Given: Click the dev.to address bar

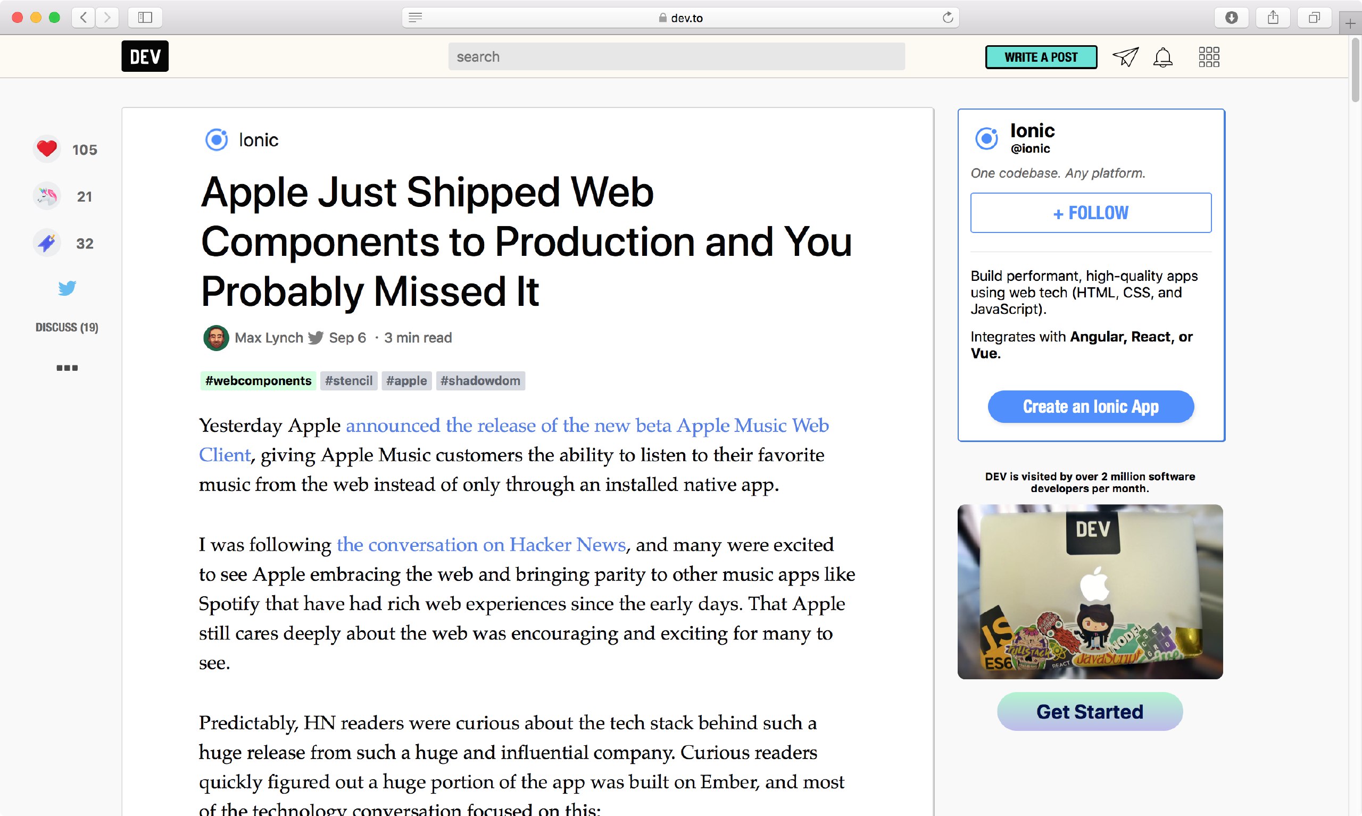Looking at the screenshot, I should click(680, 18).
